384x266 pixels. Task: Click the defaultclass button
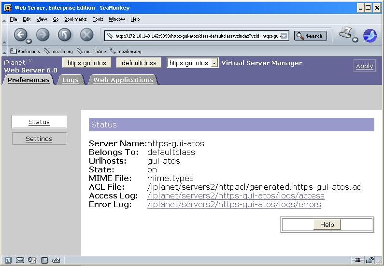tap(139, 63)
